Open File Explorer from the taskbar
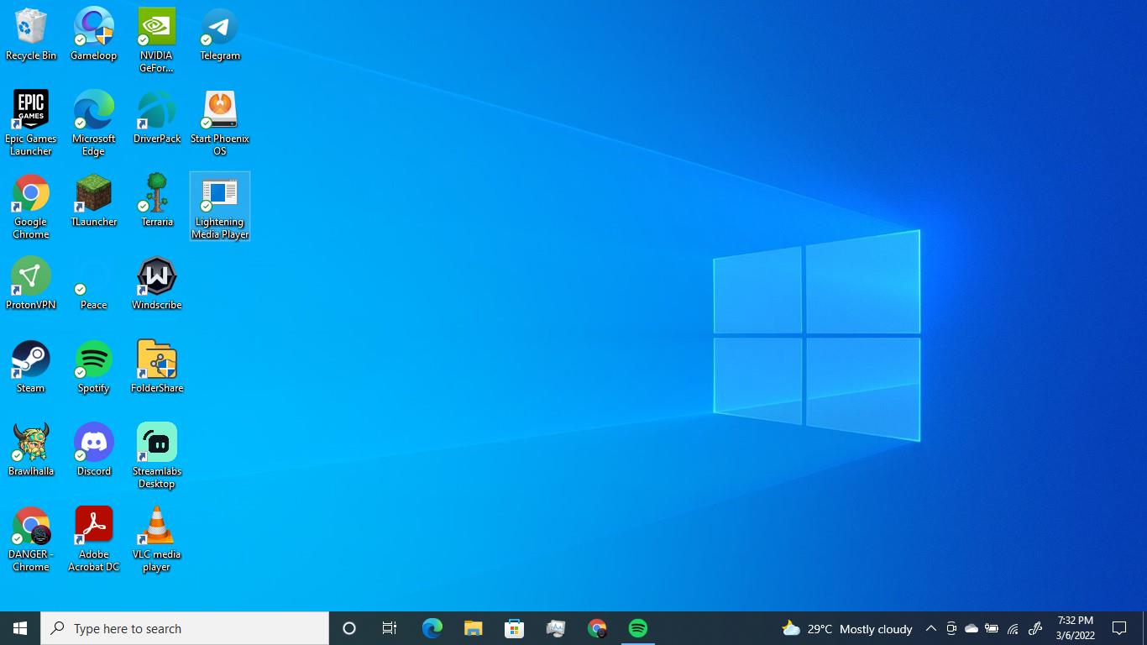The width and height of the screenshot is (1147, 645). [x=474, y=628]
